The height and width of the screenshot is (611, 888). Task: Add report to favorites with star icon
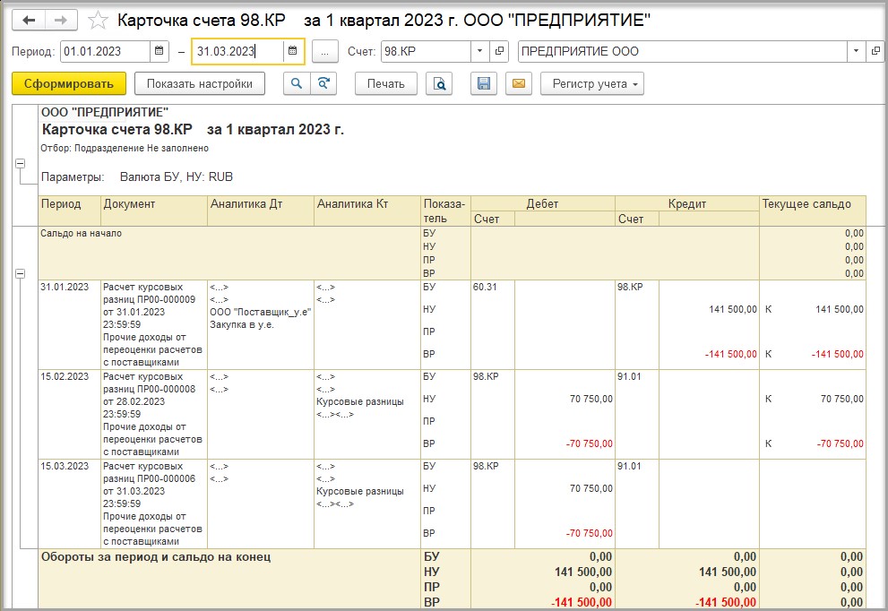click(x=99, y=20)
